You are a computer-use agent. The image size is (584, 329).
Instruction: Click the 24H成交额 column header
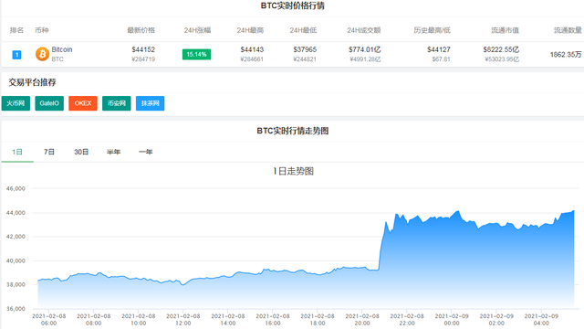coord(364,30)
